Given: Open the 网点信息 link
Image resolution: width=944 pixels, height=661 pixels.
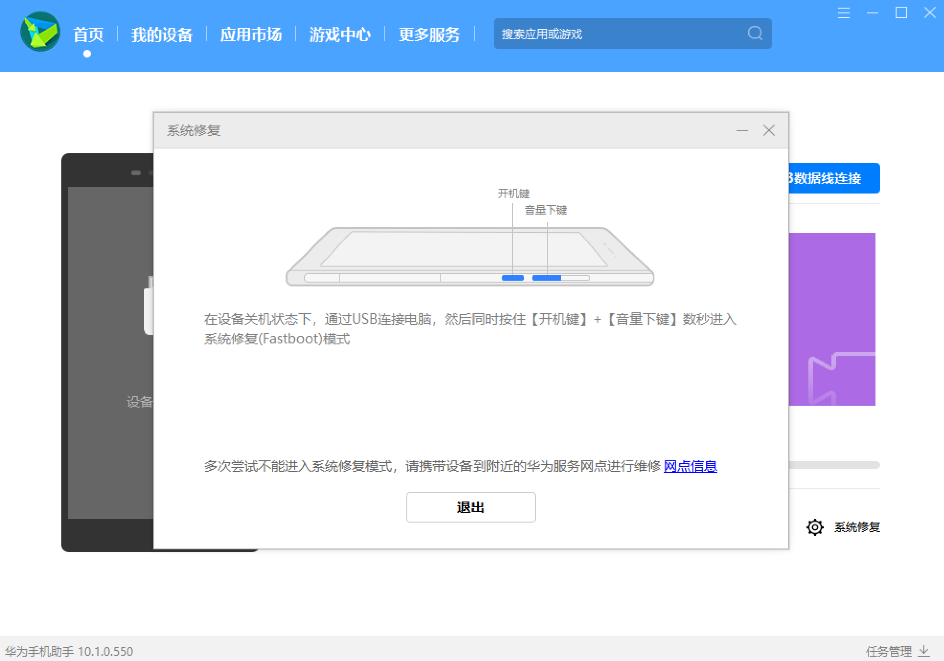Looking at the screenshot, I should (x=690, y=467).
